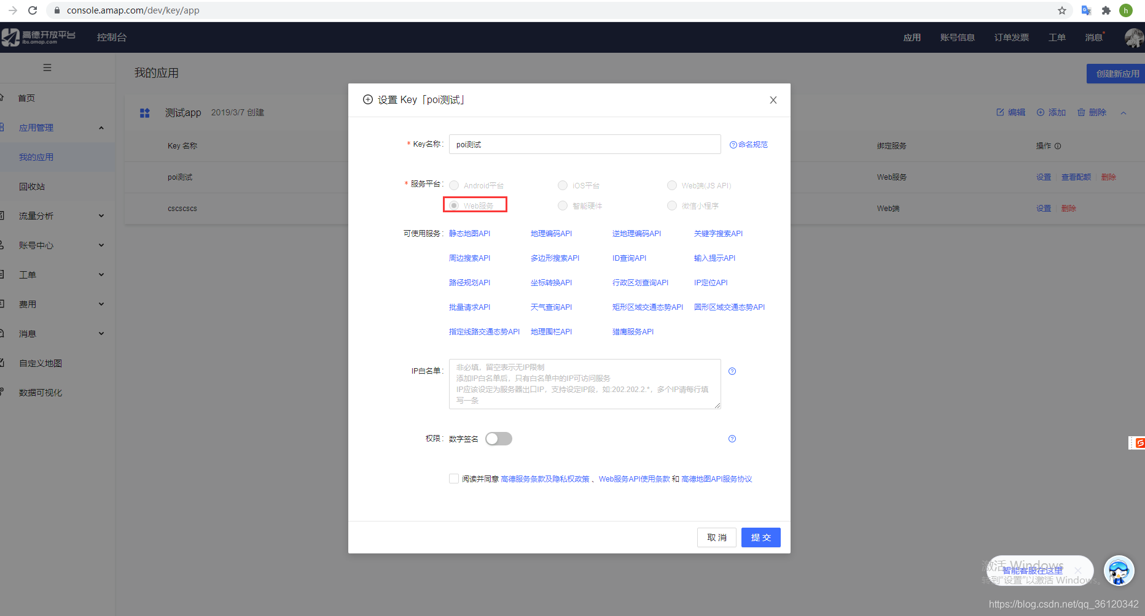Click into the IP白名单 text area

585,384
